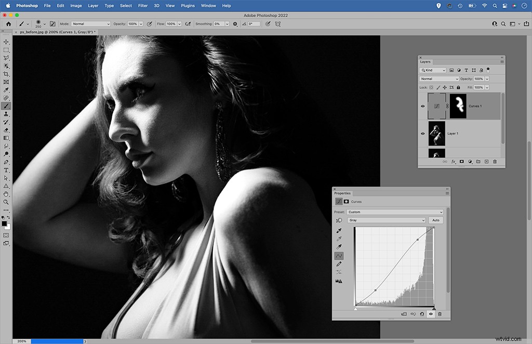Delete the selected layer with the trash button
Screen dimensions: 532x344
click(495, 162)
